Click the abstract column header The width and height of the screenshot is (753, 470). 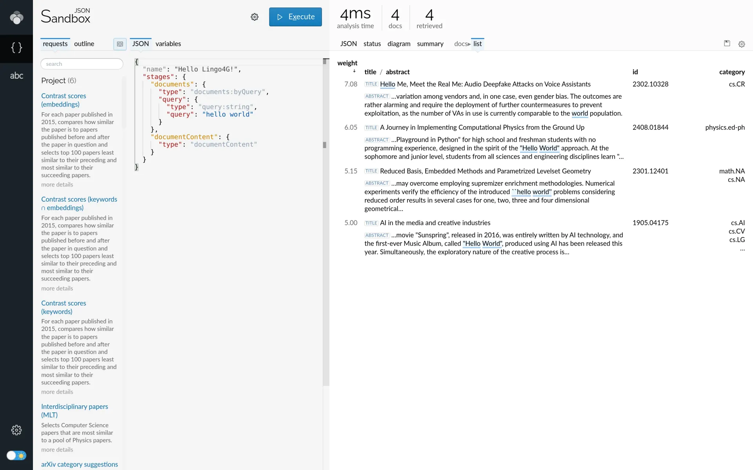click(398, 72)
